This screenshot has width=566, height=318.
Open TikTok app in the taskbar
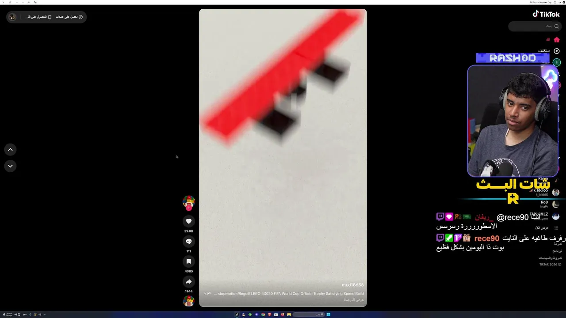[237, 314]
